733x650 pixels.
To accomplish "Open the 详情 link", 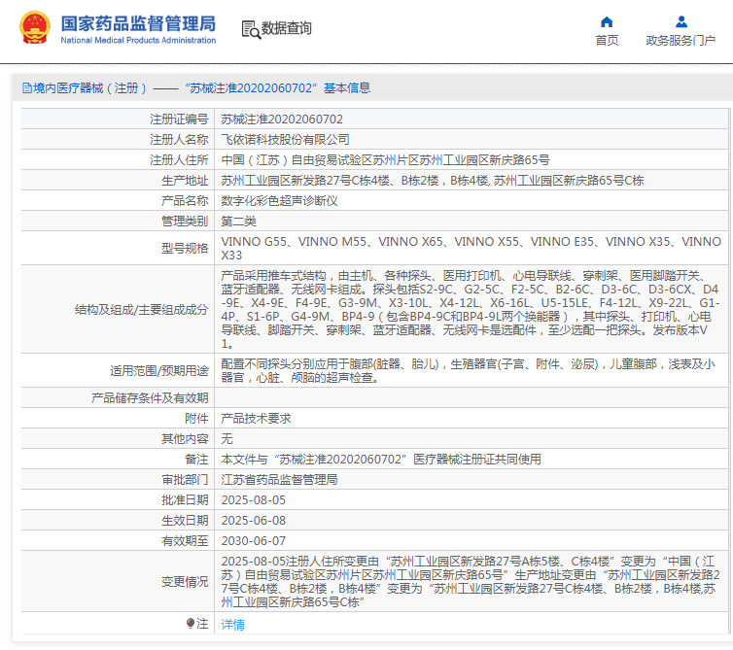I will tap(232, 625).
